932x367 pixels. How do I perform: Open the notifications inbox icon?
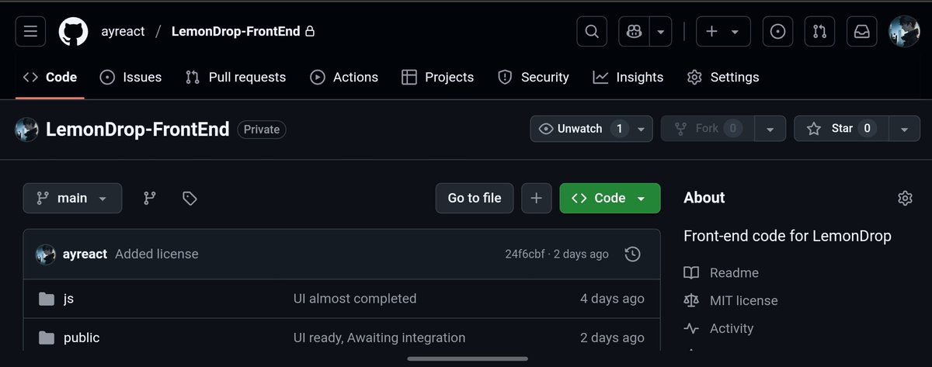click(x=861, y=32)
